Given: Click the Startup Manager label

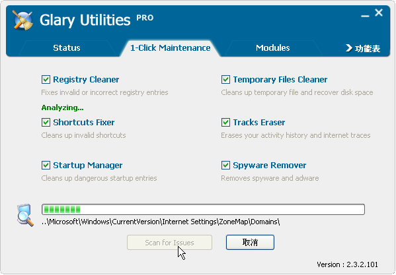Looking at the screenshot, I should coord(88,166).
